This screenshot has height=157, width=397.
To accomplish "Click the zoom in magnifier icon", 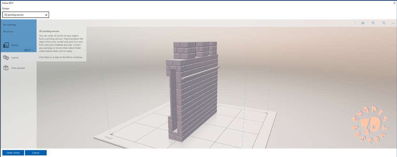I will (x=373, y=23).
